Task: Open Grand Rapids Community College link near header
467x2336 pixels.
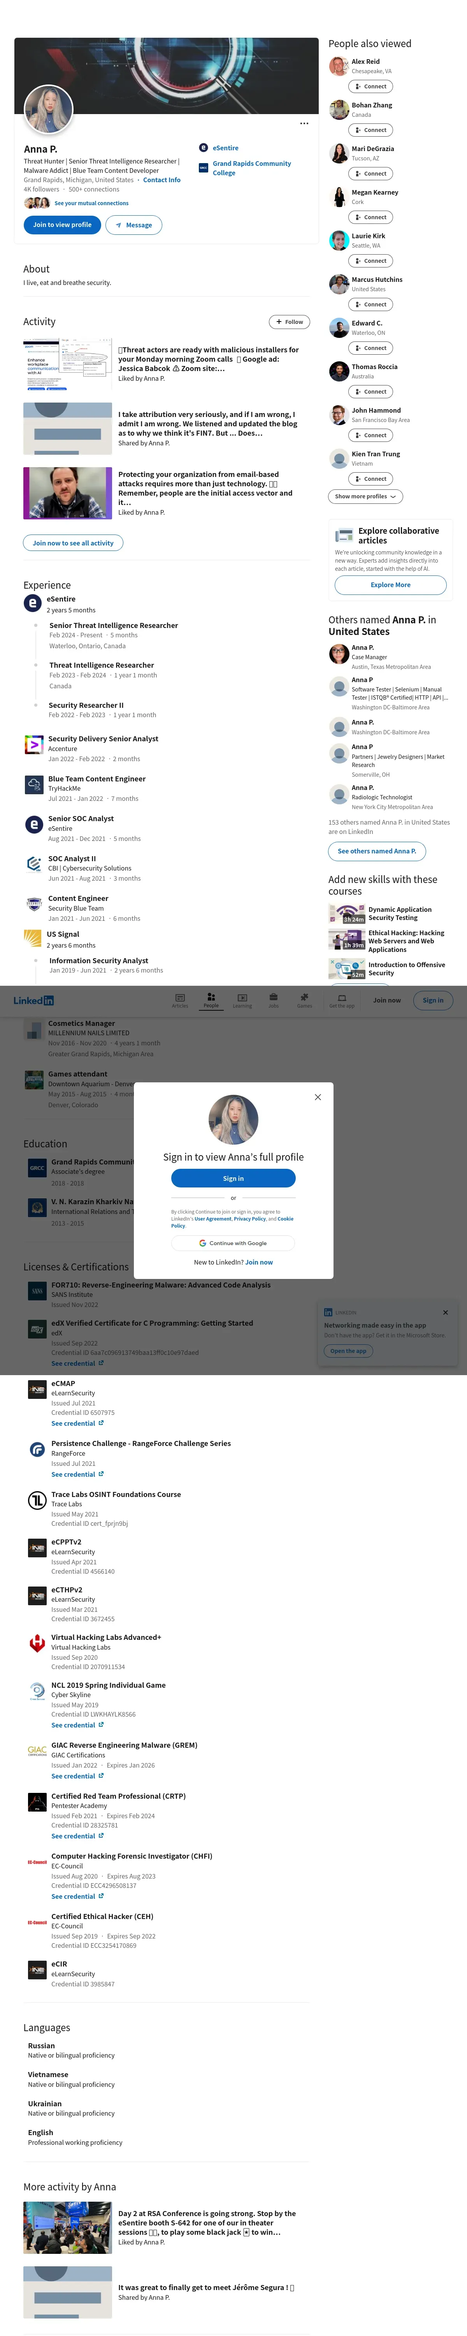Action: [x=252, y=168]
